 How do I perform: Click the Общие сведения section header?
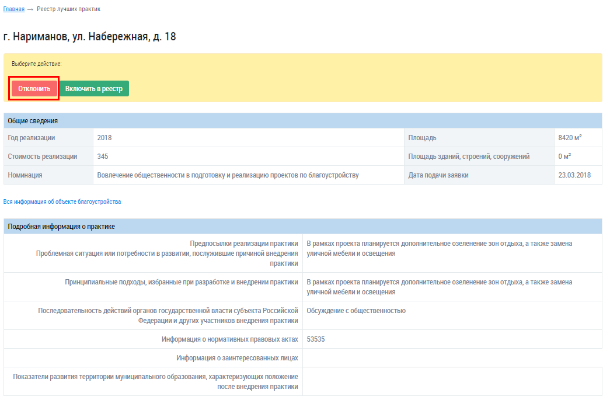33,121
